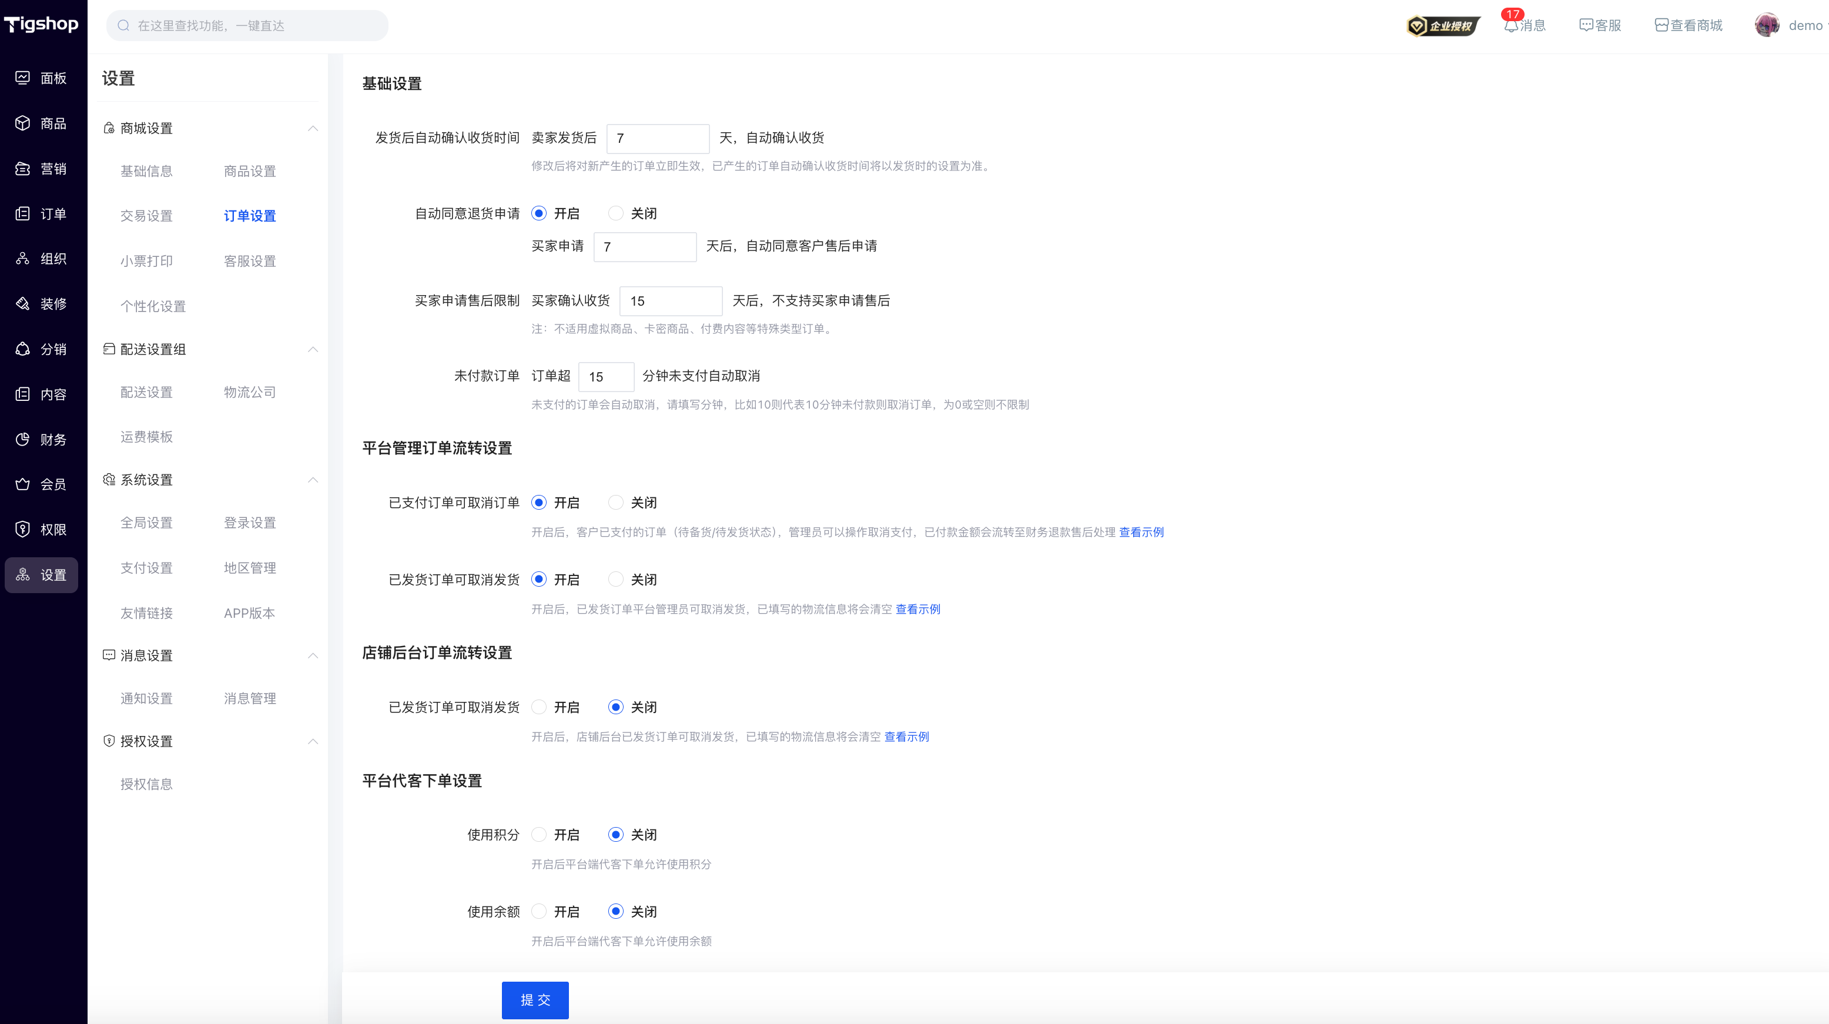
Task: Click the unpaid order minutes input field
Action: (605, 377)
